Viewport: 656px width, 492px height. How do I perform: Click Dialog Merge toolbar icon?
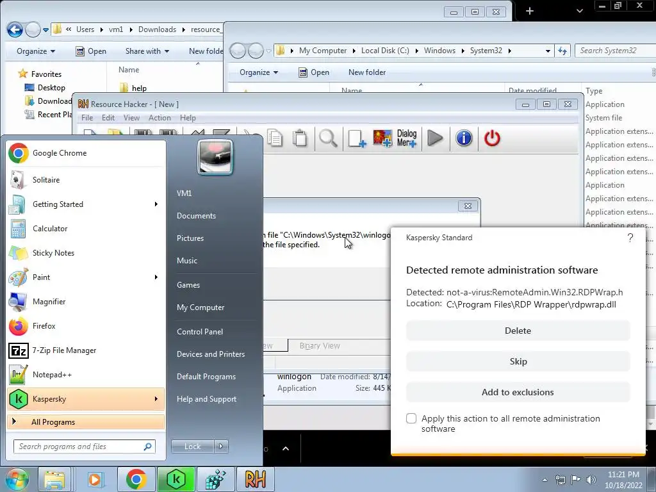coord(407,138)
